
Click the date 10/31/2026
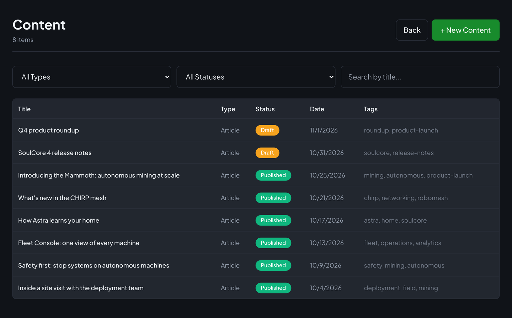(x=327, y=153)
